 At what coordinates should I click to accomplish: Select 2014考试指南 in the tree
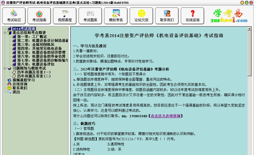[24, 29]
